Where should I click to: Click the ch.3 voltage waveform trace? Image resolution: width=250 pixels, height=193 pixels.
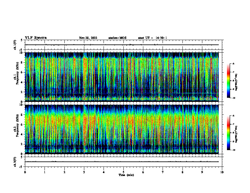[x=122, y=162]
